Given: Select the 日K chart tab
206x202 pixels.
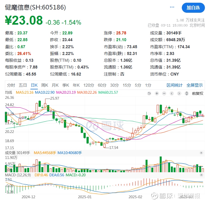Looking at the screenshot, I should pos(34,85).
